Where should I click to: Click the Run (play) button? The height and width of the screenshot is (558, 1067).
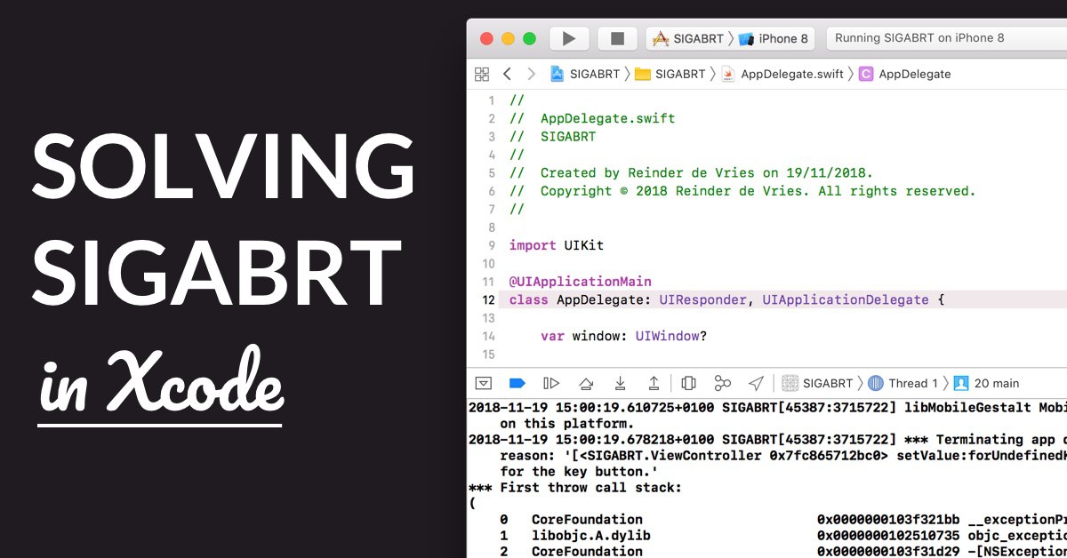pos(570,38)
